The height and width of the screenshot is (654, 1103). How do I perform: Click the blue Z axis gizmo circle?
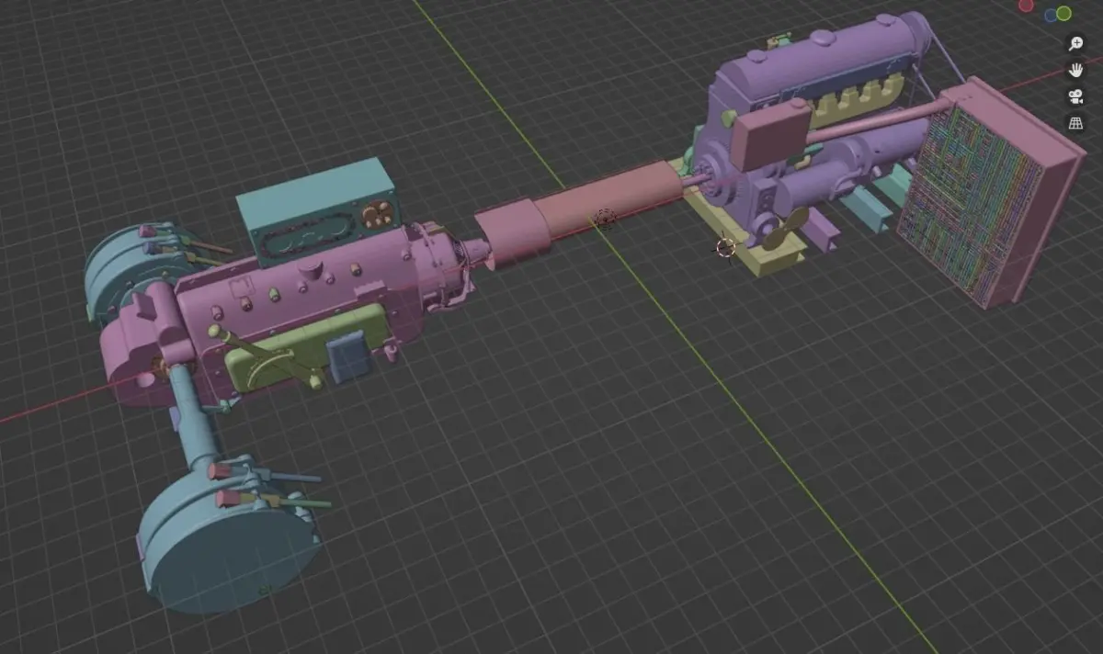1050,15
